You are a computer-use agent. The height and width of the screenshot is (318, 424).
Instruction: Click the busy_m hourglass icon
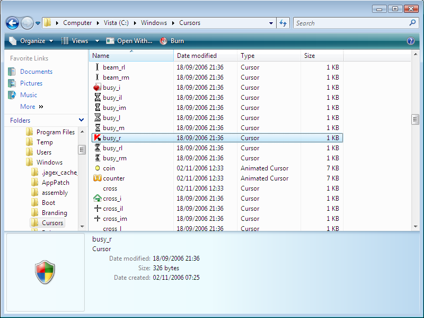click(98, 127)
